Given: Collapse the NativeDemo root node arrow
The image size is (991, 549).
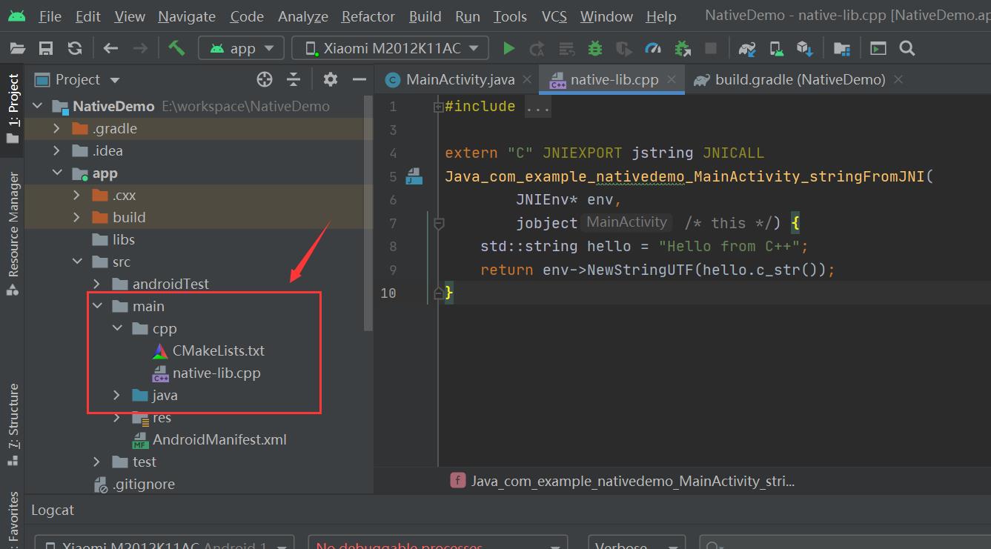Looking at the screenshot, I should point(38,106).
